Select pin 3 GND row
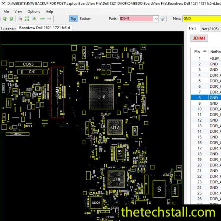 [x=206, y=70]
